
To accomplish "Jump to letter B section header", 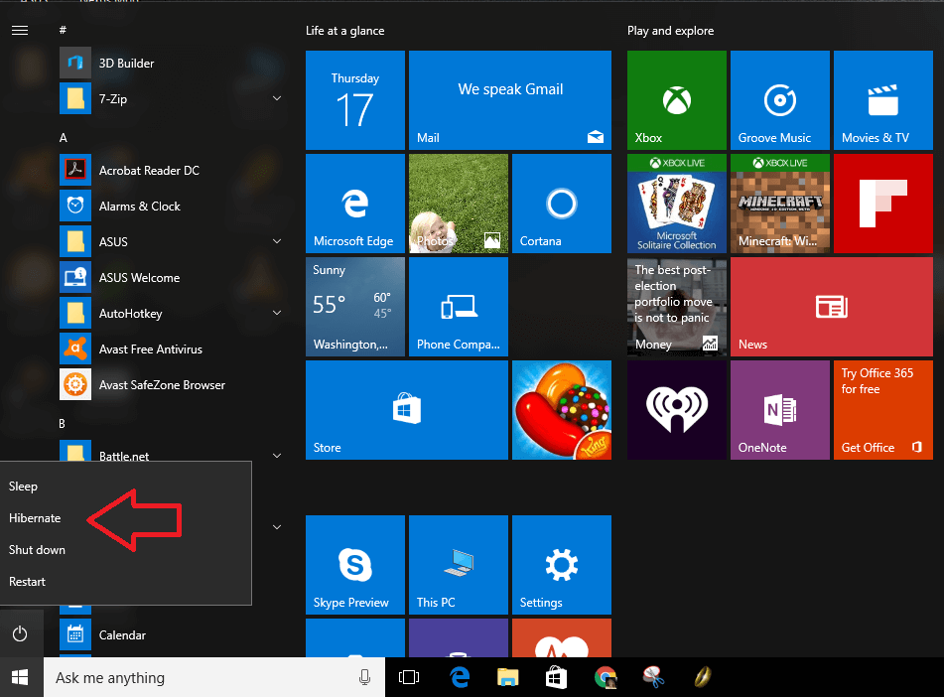I will (x=62, y=424).
